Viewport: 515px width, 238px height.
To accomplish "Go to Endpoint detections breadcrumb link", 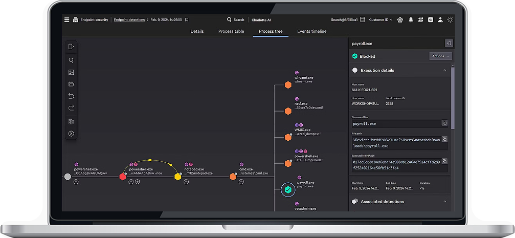I will coord(129,20).
